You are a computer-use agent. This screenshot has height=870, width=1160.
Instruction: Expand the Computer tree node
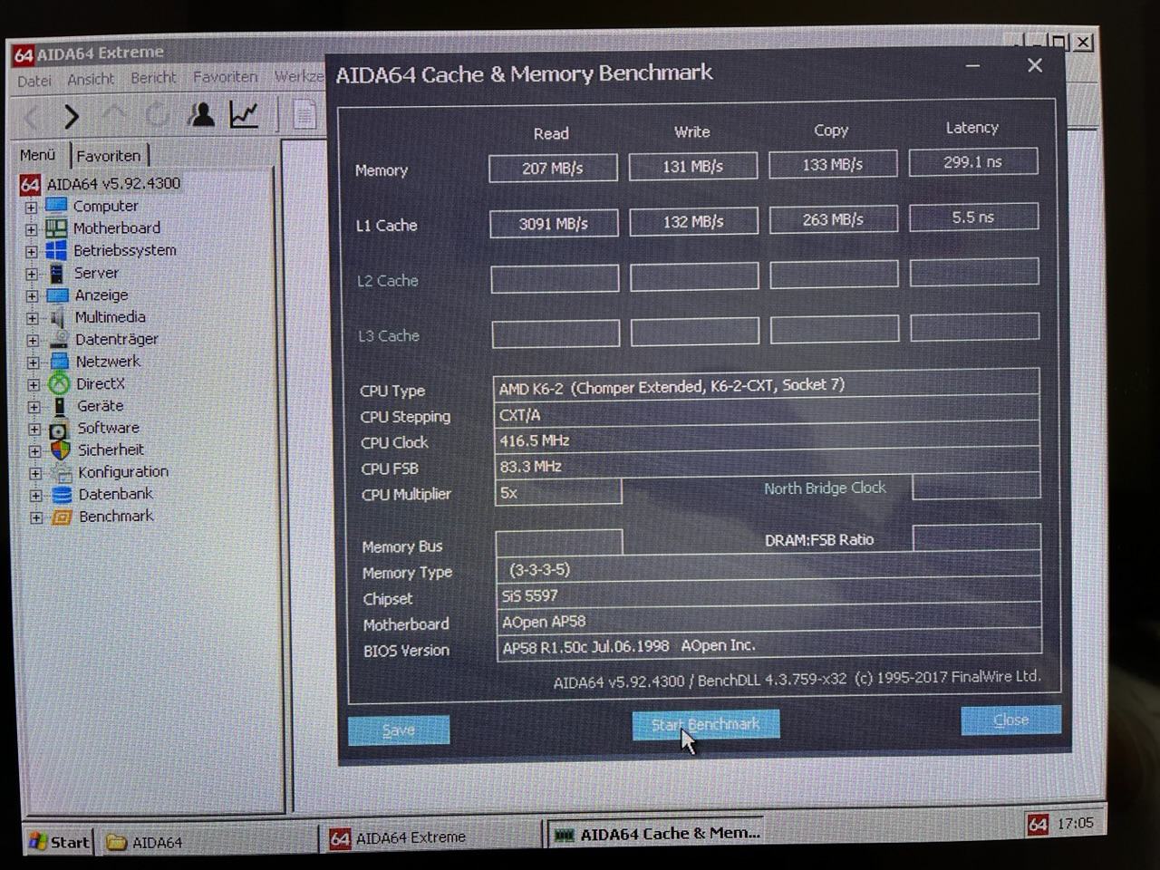coord(31,207)
